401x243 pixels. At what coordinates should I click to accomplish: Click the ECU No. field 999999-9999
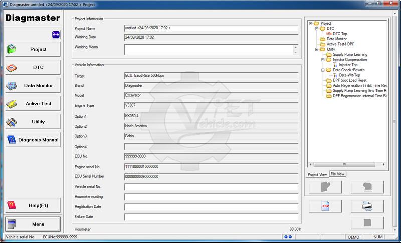[211, 156]
